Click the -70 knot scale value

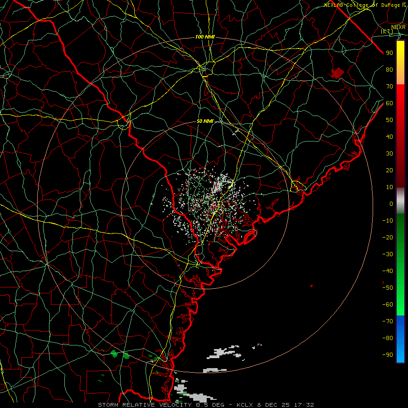388,321
